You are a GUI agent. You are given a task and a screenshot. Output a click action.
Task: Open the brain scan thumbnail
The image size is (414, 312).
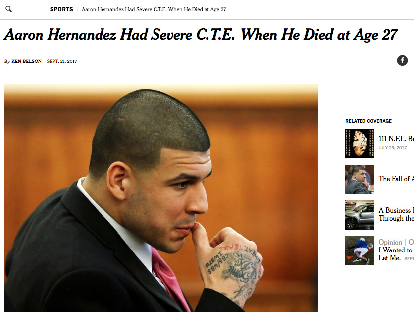click(360, 143)
